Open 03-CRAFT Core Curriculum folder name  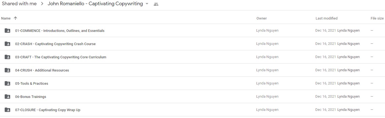tap(61, 57)
